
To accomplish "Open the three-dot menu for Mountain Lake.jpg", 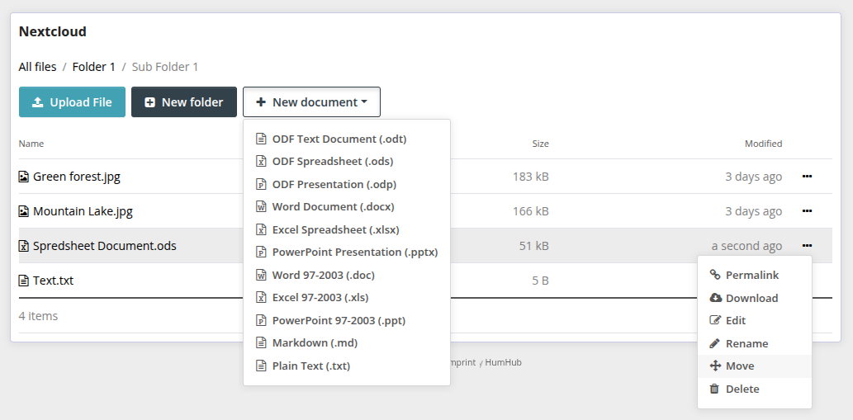I will [807, 211].
